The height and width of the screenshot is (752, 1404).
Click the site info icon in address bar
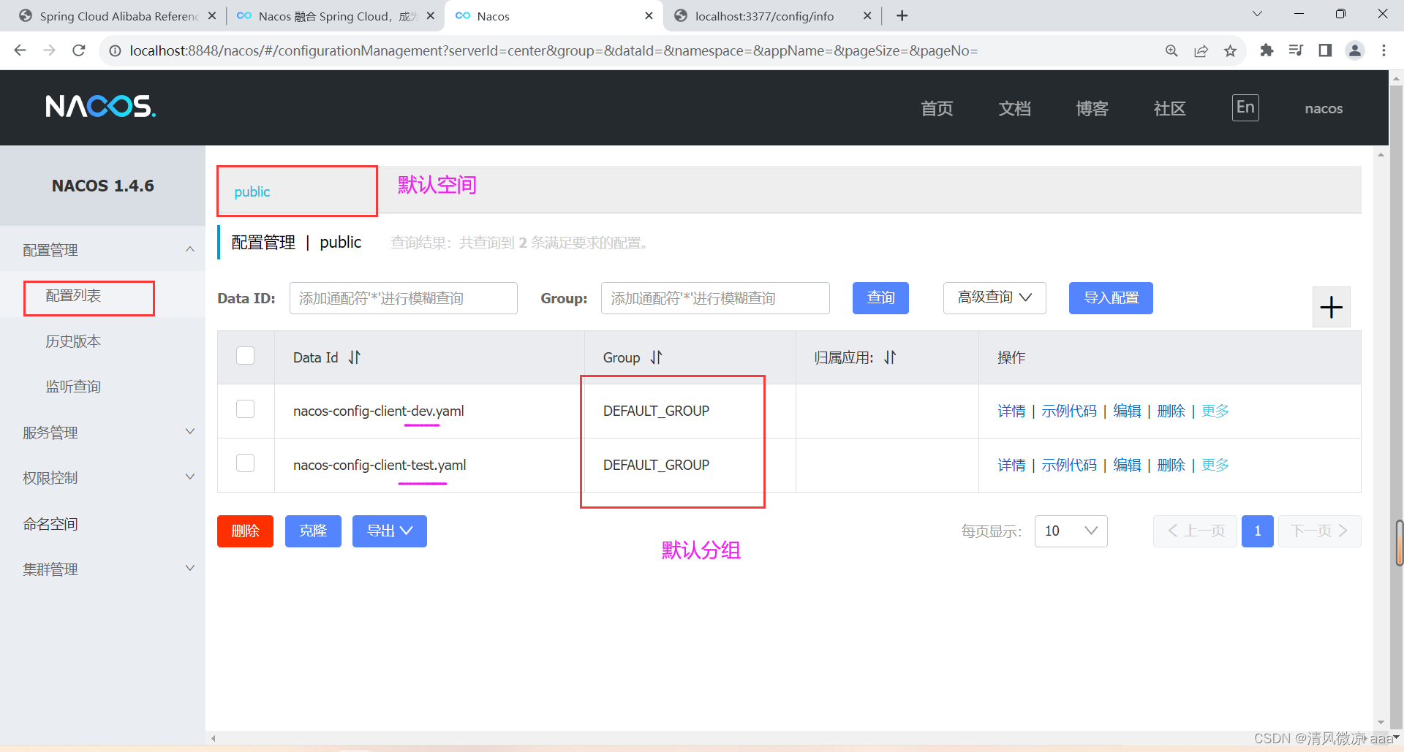pyautogui.click(x=115, y=50)
